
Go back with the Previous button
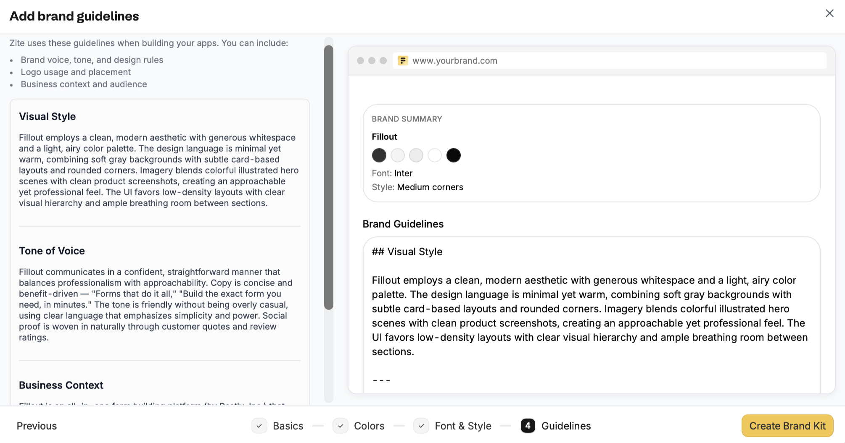coord(37,426)
